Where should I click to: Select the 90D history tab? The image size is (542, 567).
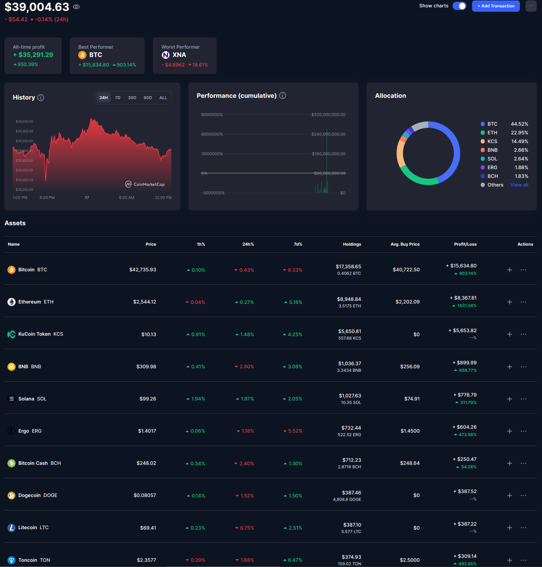coord(148,98)
